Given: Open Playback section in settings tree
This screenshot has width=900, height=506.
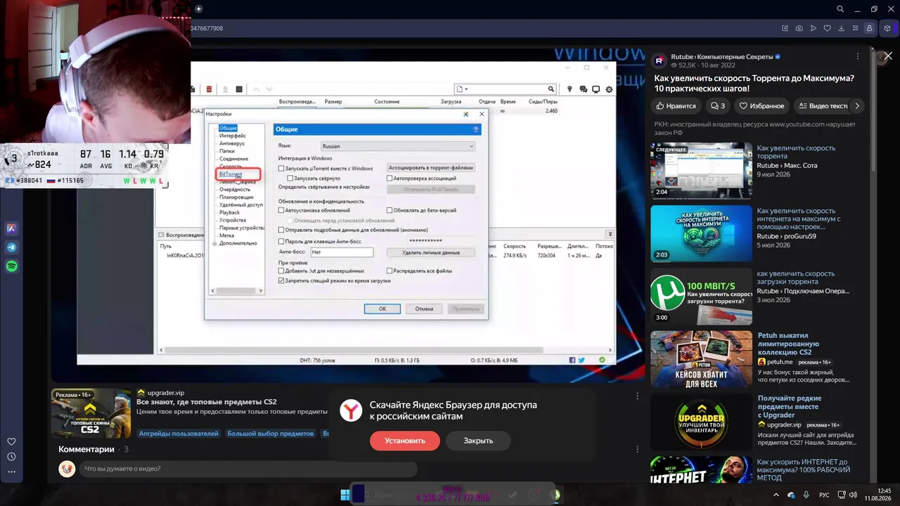Looking at the screenshot, I should click(x=229, y=212).
